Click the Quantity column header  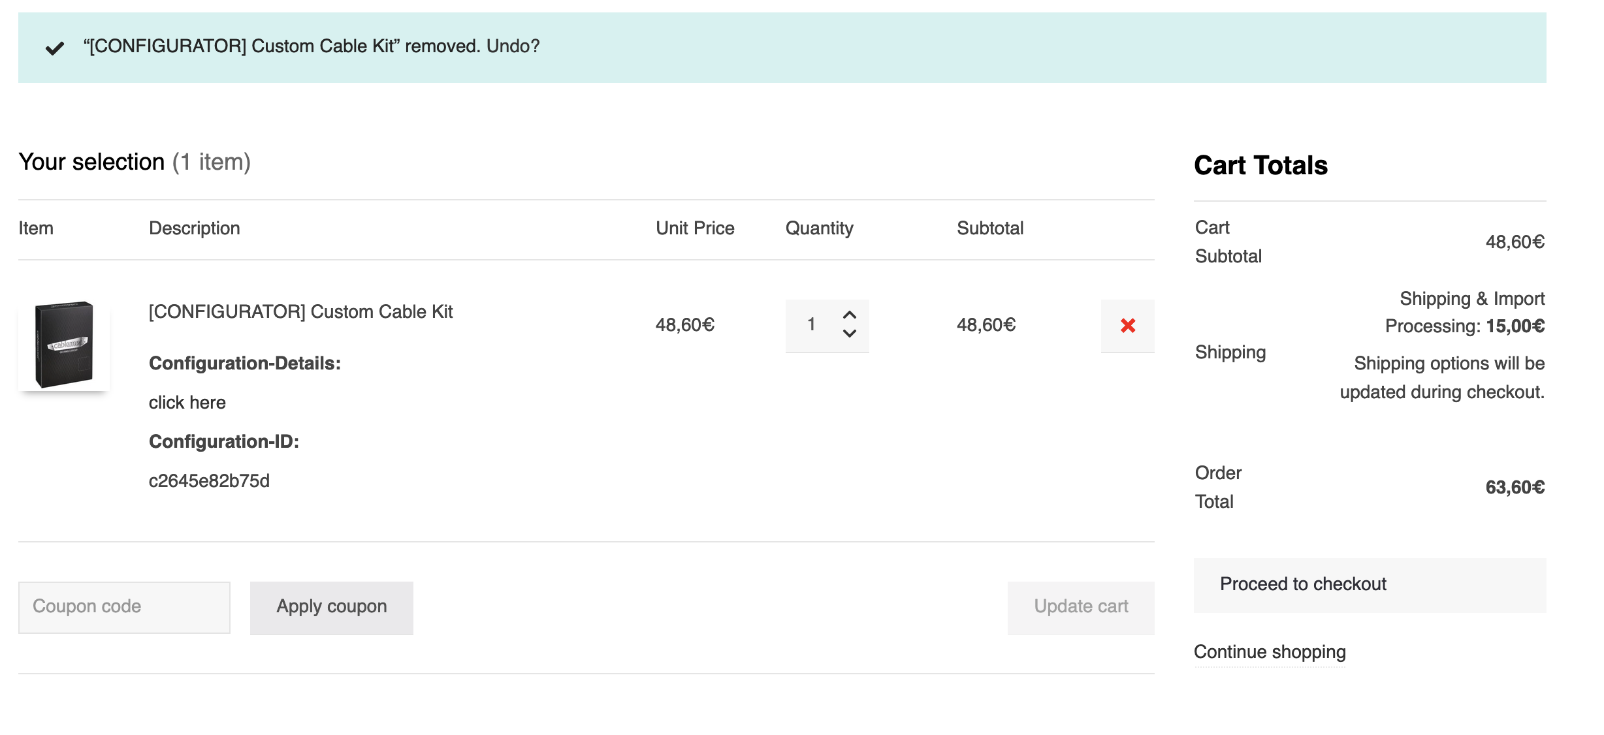819,228
